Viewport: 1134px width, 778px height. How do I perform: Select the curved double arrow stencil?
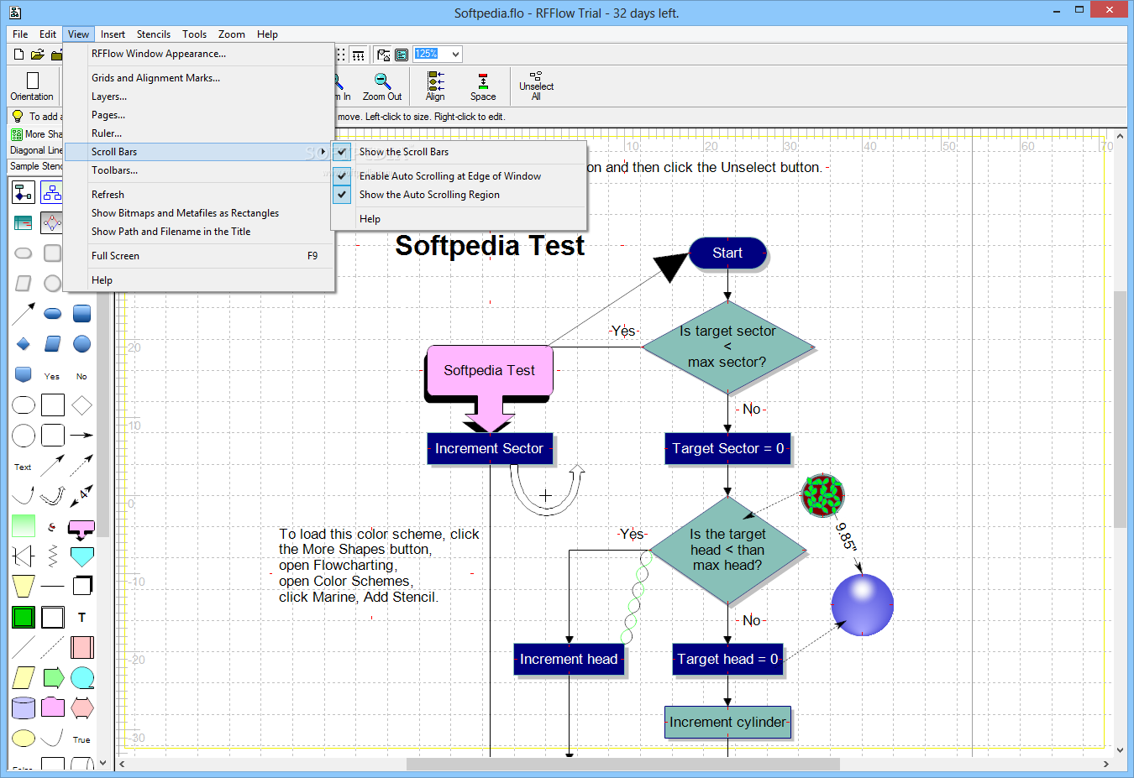pos(52,495)
